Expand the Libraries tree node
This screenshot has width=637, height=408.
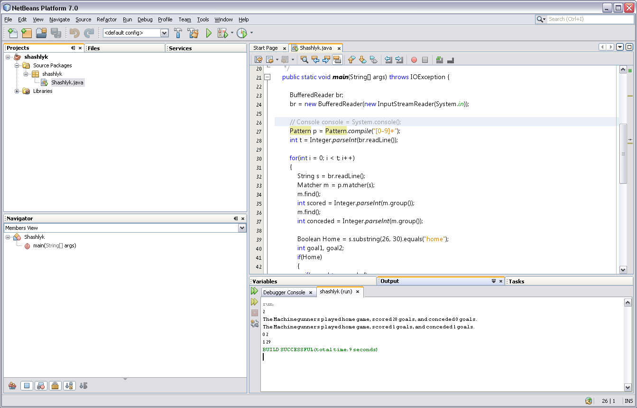pyautogui.click(x=17, y=91)
